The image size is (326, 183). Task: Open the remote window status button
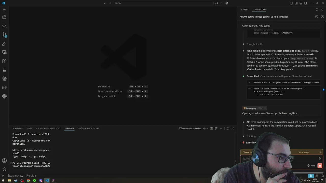coord(3,176)
